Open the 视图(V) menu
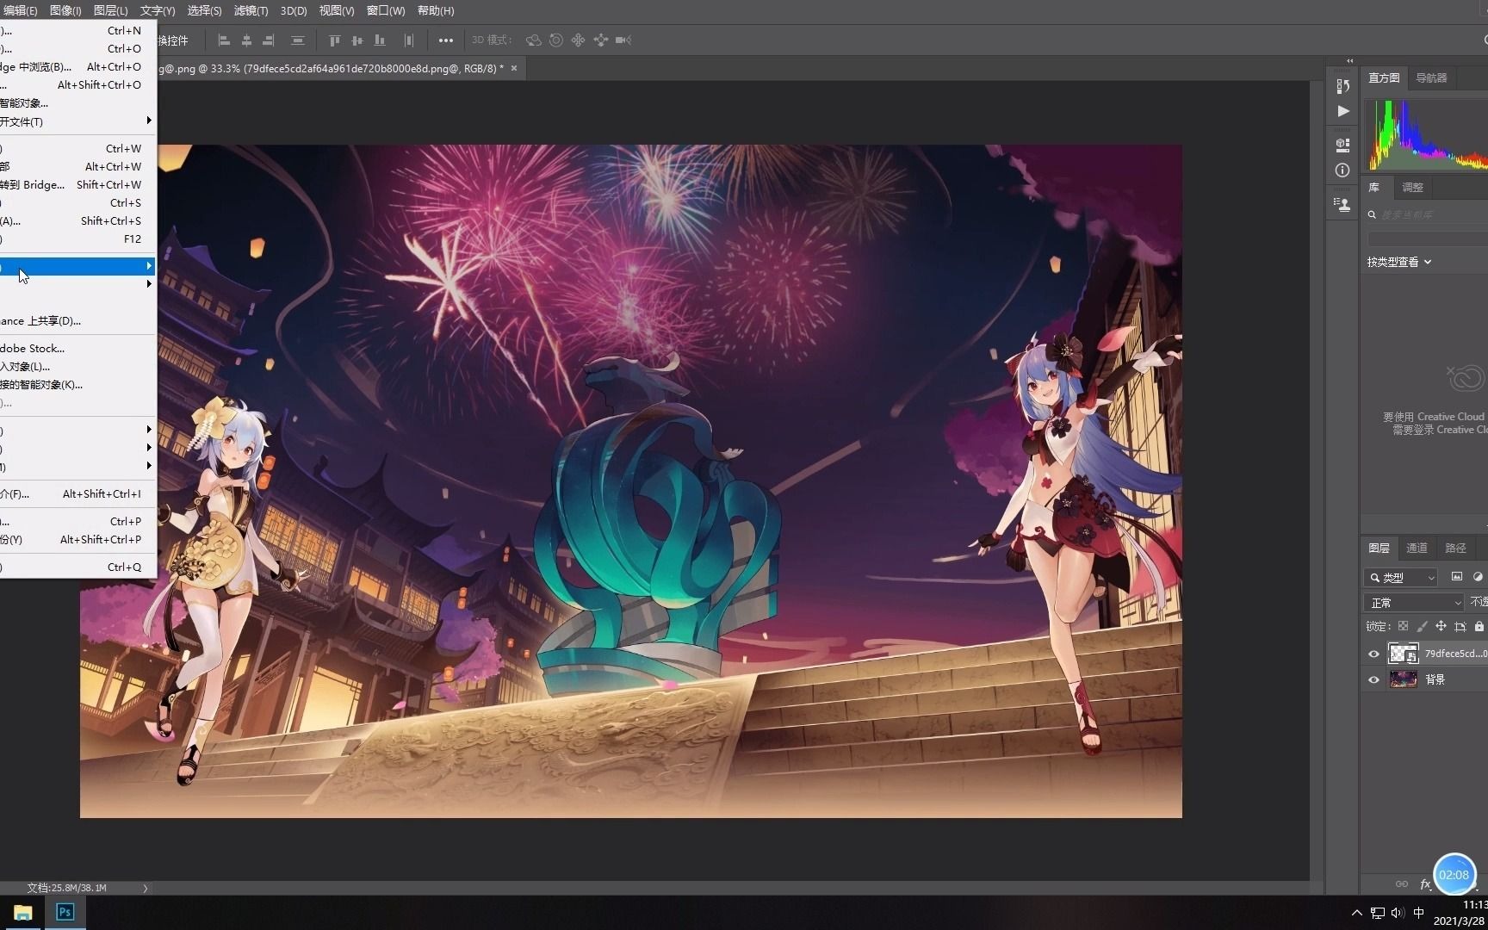This screenshot has height=930, width=1488. (336, 10)
